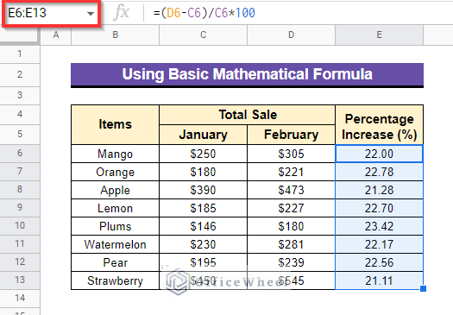Screen dimensions: 453x315
Task: Click the select-all corner box
Action: tap(20, 35)
